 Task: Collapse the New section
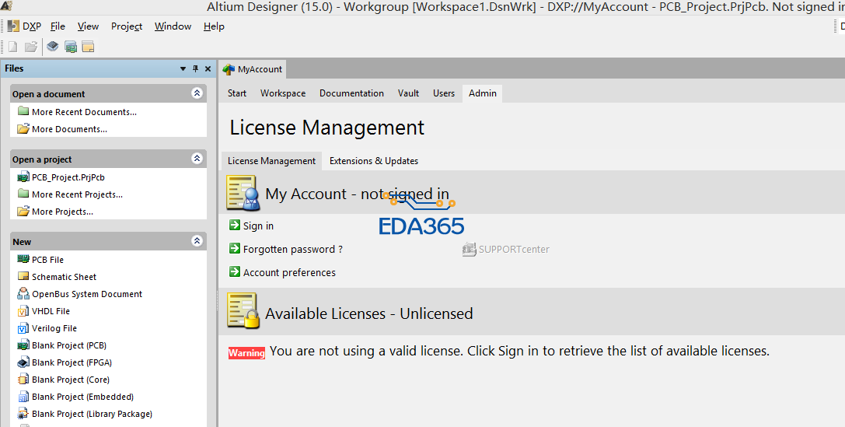coord(197,241)
